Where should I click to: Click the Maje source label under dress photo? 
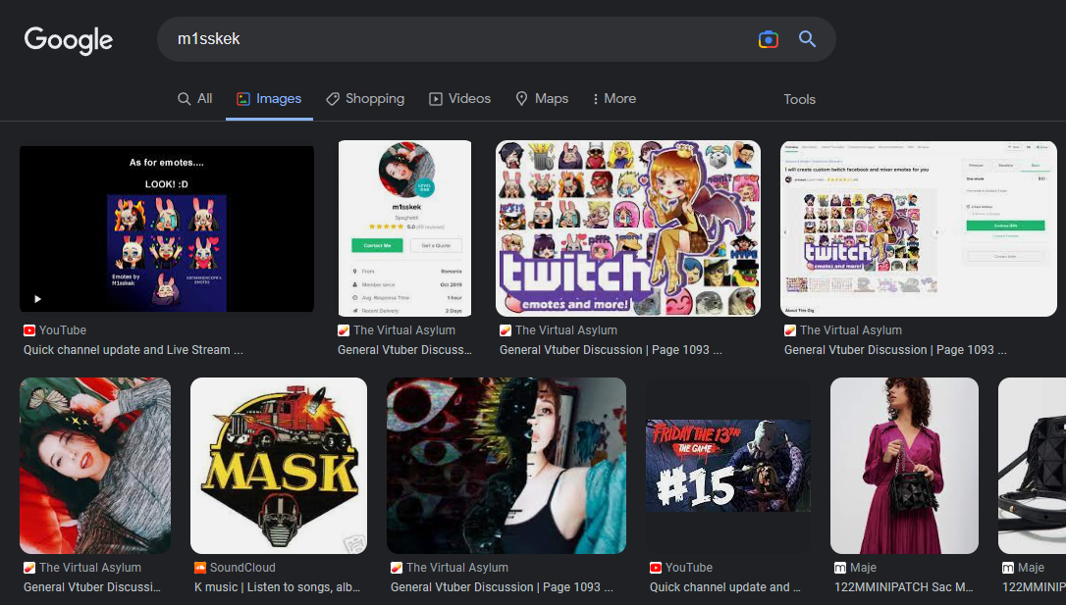point(863,568)
